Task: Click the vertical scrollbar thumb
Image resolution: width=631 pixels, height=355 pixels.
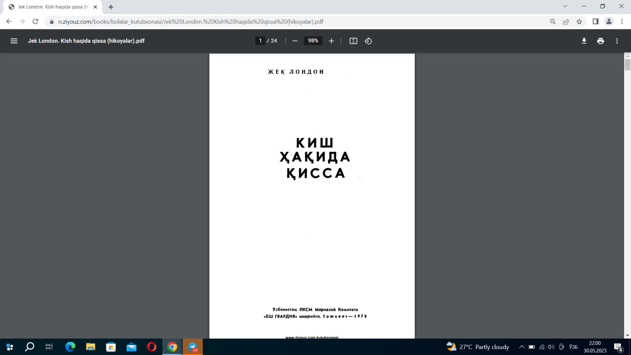Action: [x=627, y=65]
